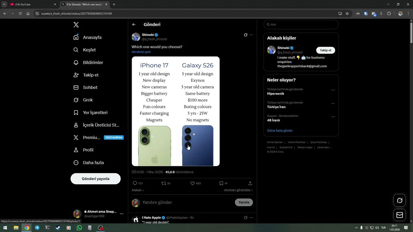Open Profil page
413x232 pixels.
(83, 150)
